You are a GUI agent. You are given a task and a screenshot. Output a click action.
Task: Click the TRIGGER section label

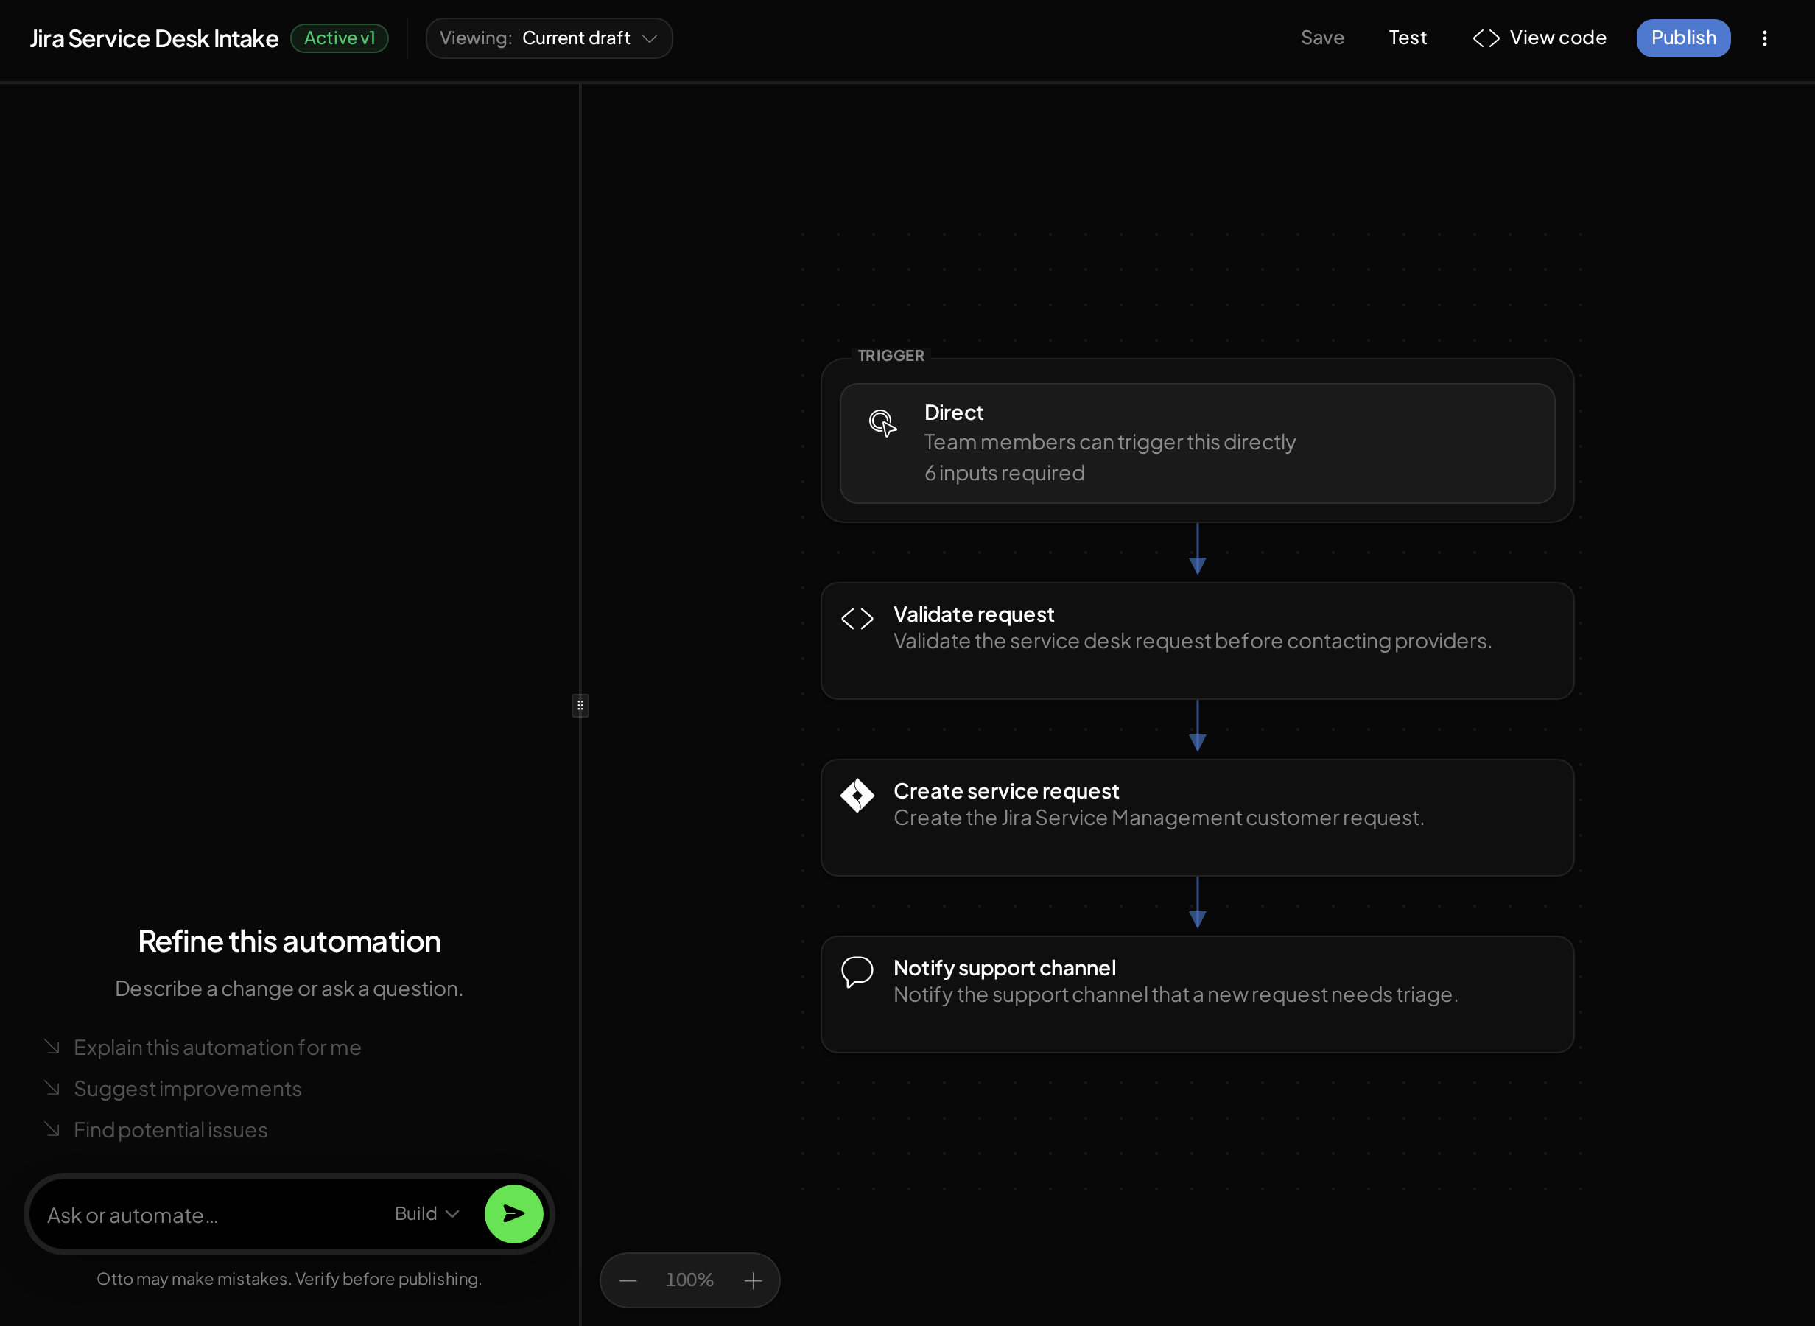[891, 356]
